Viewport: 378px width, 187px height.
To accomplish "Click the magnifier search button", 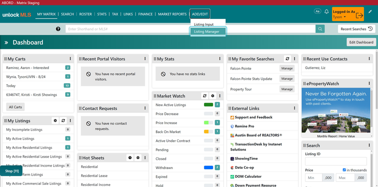I will [320, 29].
